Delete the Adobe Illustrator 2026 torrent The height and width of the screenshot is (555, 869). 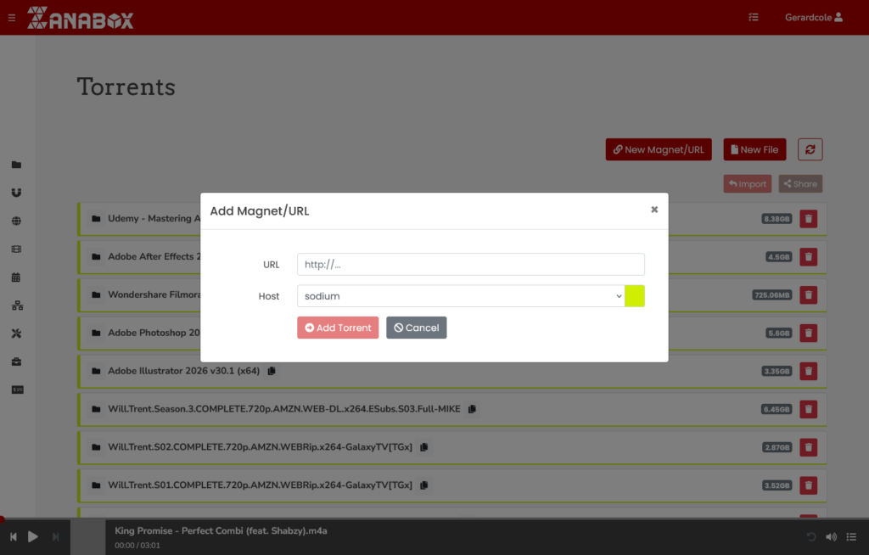pyautogui.click(x=808, y=371)
